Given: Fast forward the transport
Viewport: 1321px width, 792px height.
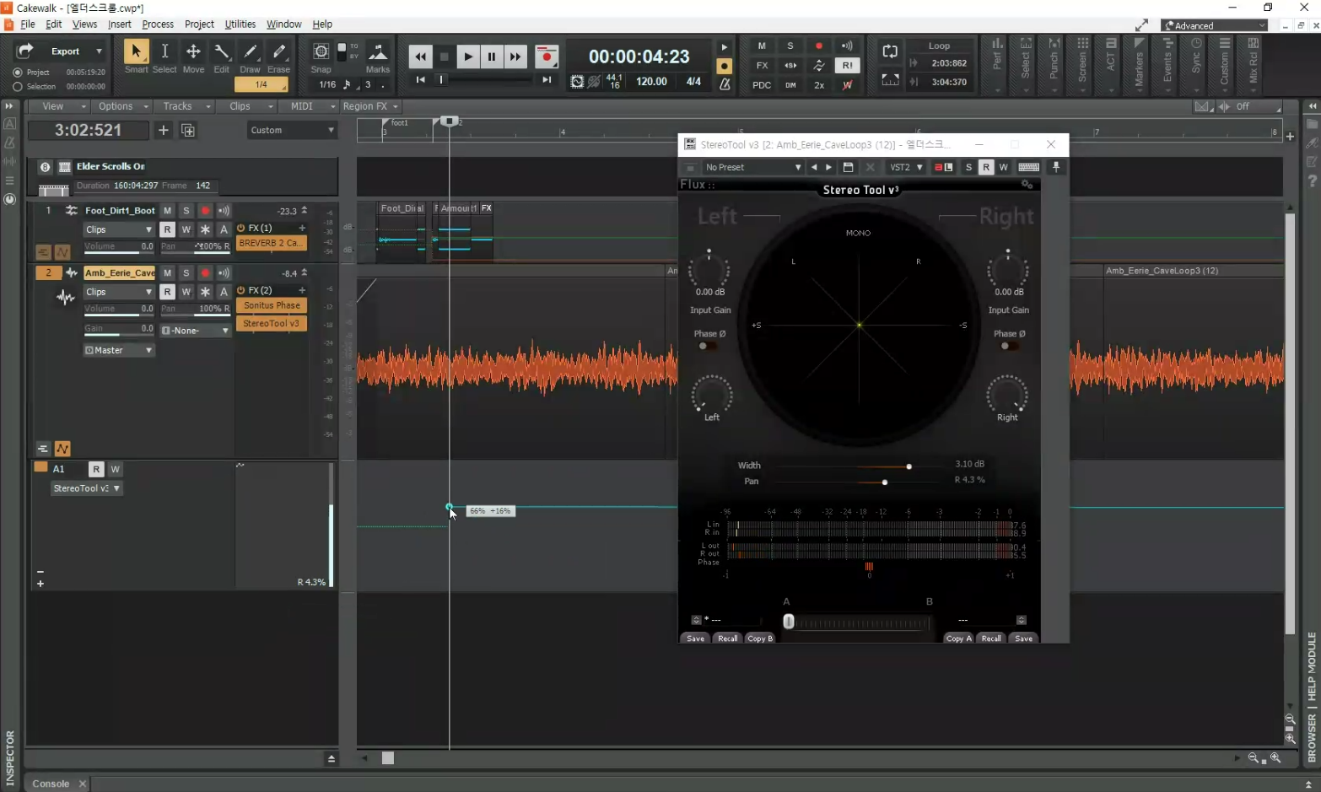Looking at the screenshot, I should 515,57.
